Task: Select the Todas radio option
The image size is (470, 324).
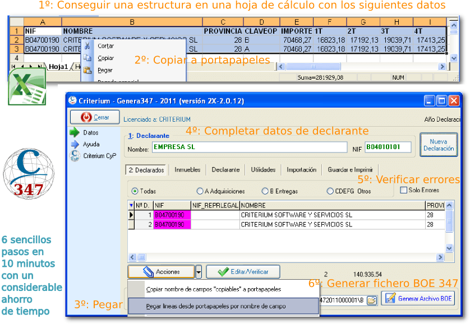Action: coord(135,191)
